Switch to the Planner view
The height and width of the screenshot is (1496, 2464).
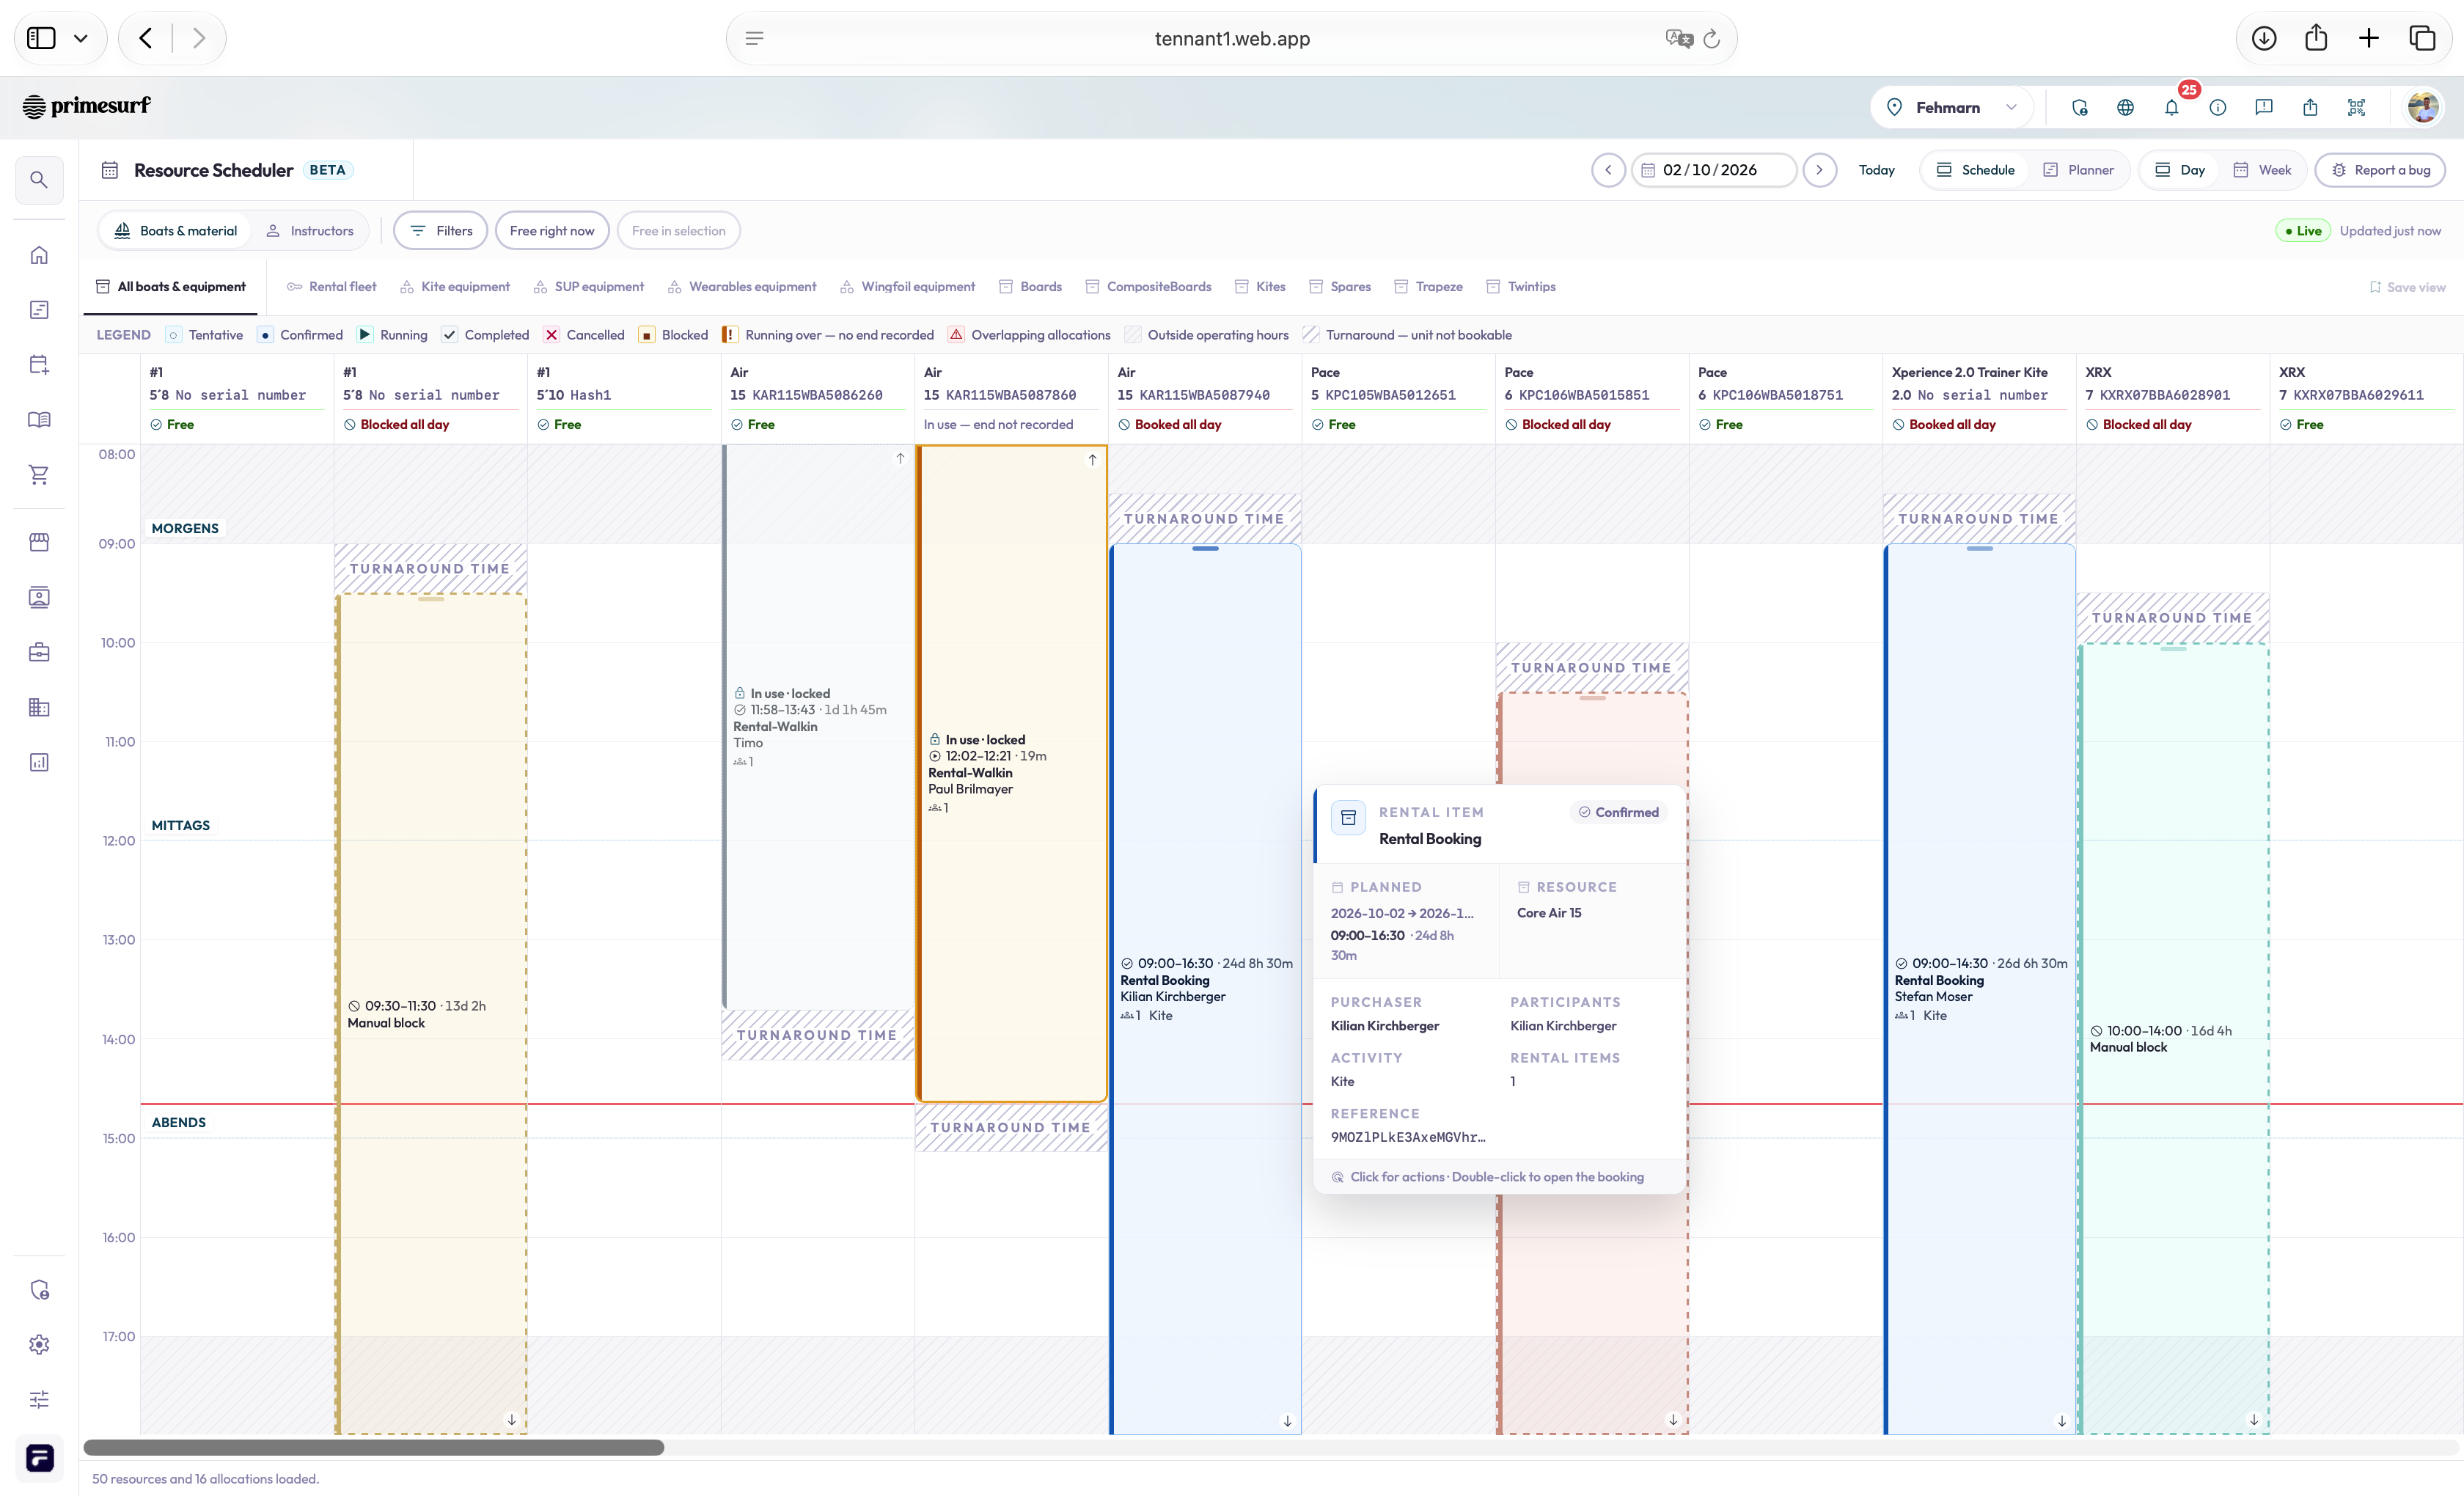(x=2078, y=170)
